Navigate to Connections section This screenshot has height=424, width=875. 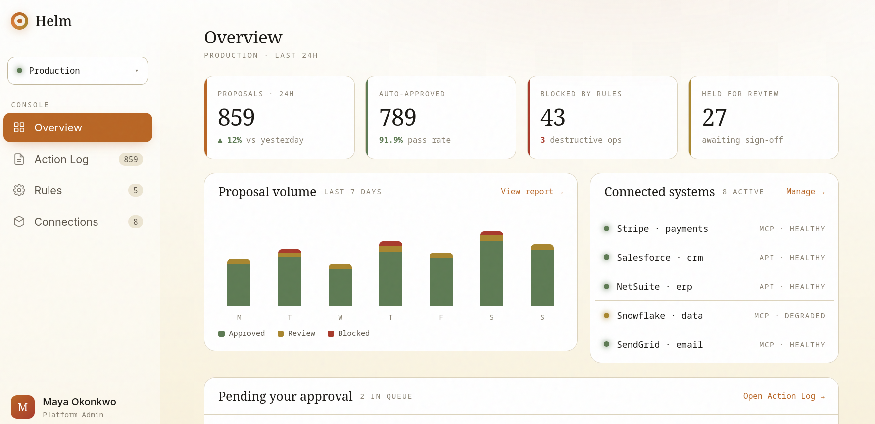[x=78, y=222]
